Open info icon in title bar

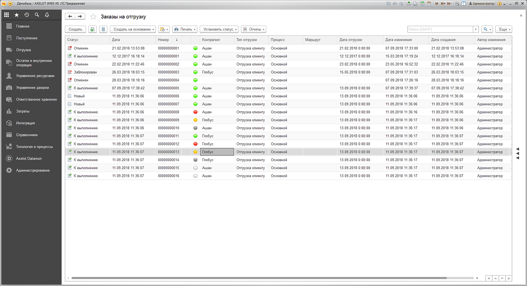(x=499, y=4)
